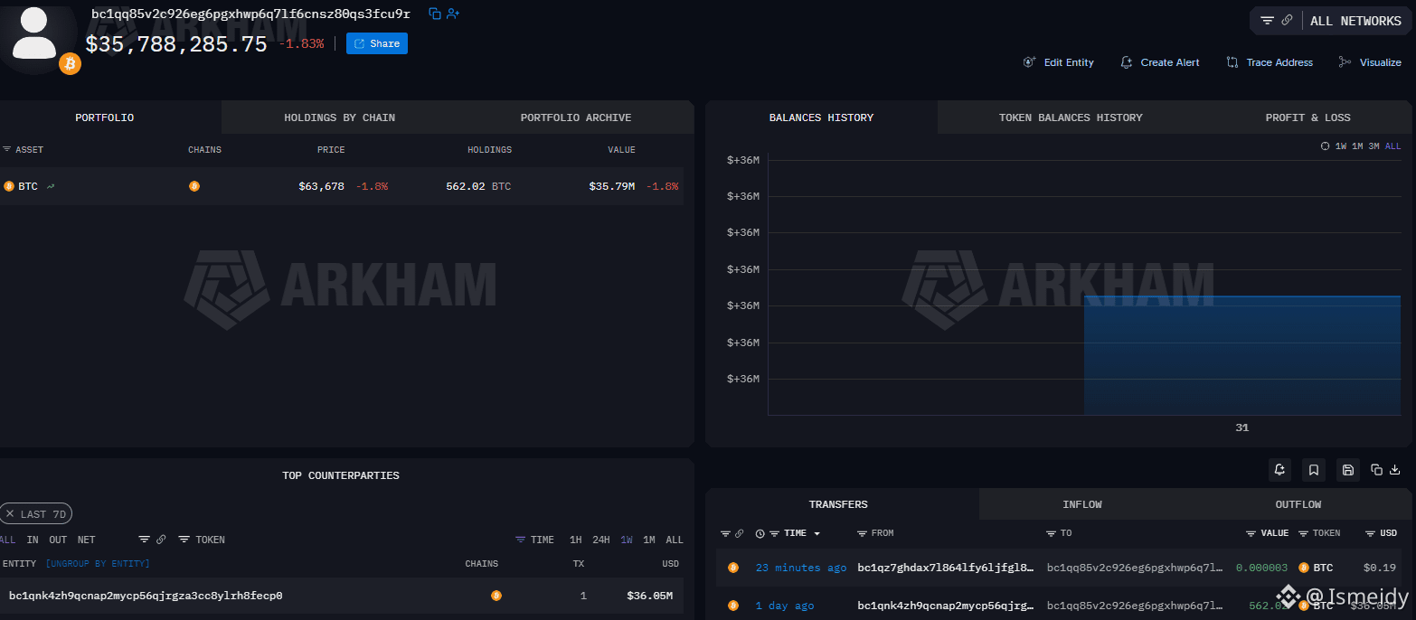Viewport: 1416px width, 620px height.
Task: Select the Balances History tab
Action: click(821, 117)
